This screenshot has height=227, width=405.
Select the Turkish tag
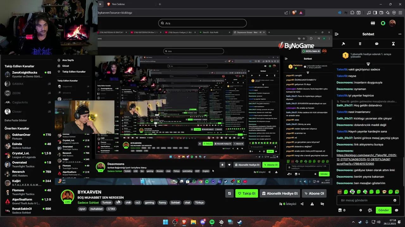point(107,203)
